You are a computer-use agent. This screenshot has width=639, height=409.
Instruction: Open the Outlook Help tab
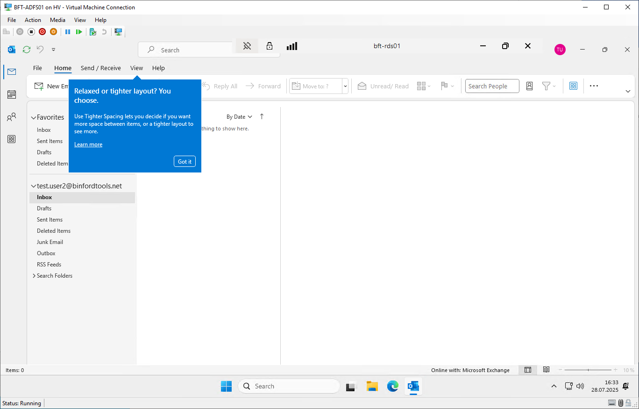click(158, 68)
